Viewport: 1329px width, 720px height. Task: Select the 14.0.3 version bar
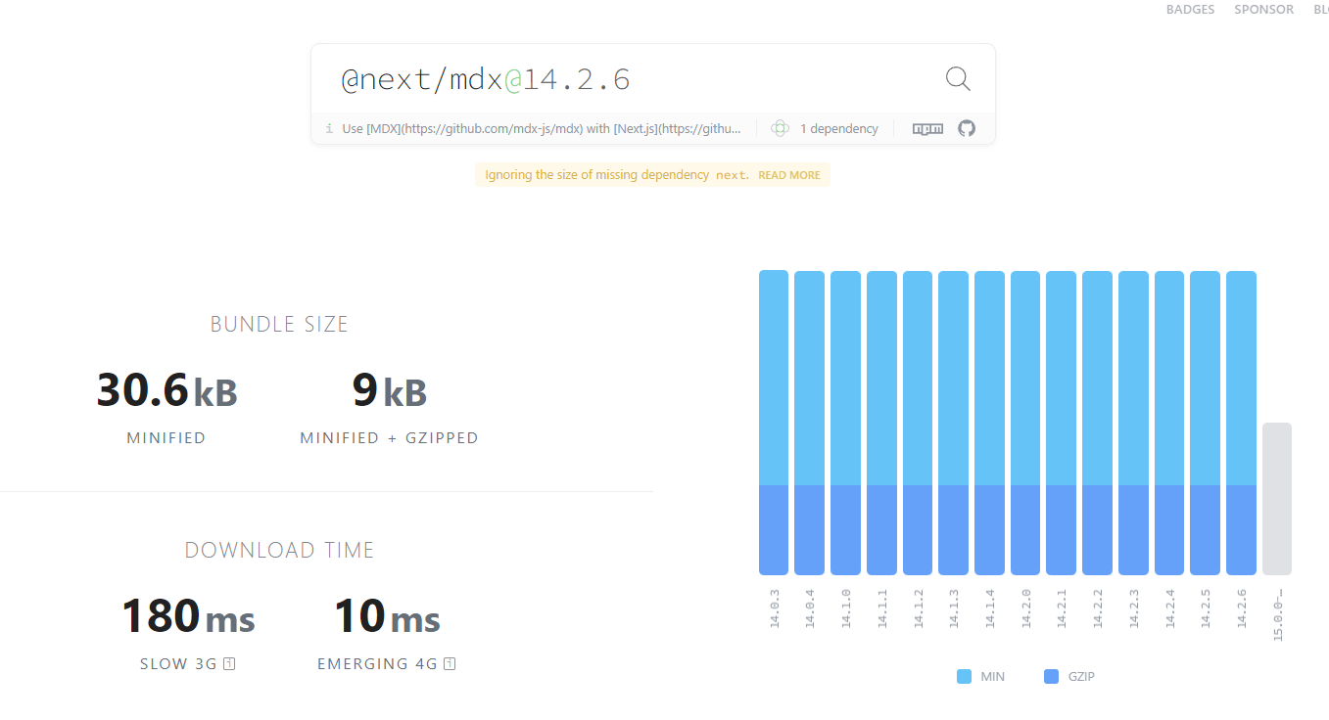point(774,423)
